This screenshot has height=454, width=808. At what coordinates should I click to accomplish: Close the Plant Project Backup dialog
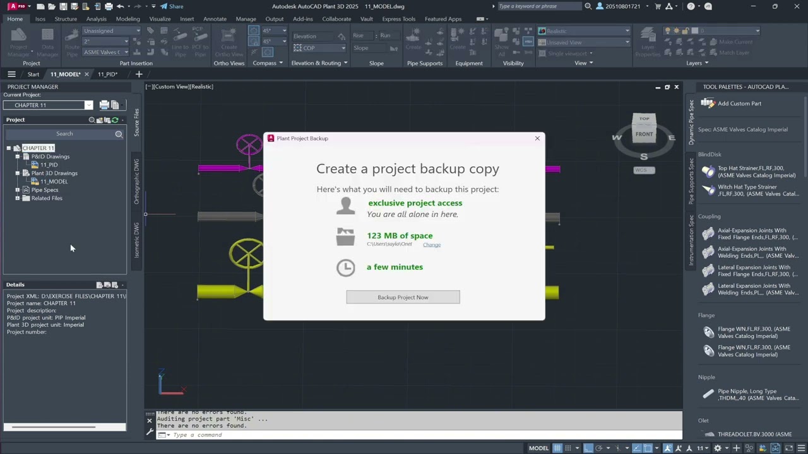[537, 138]
